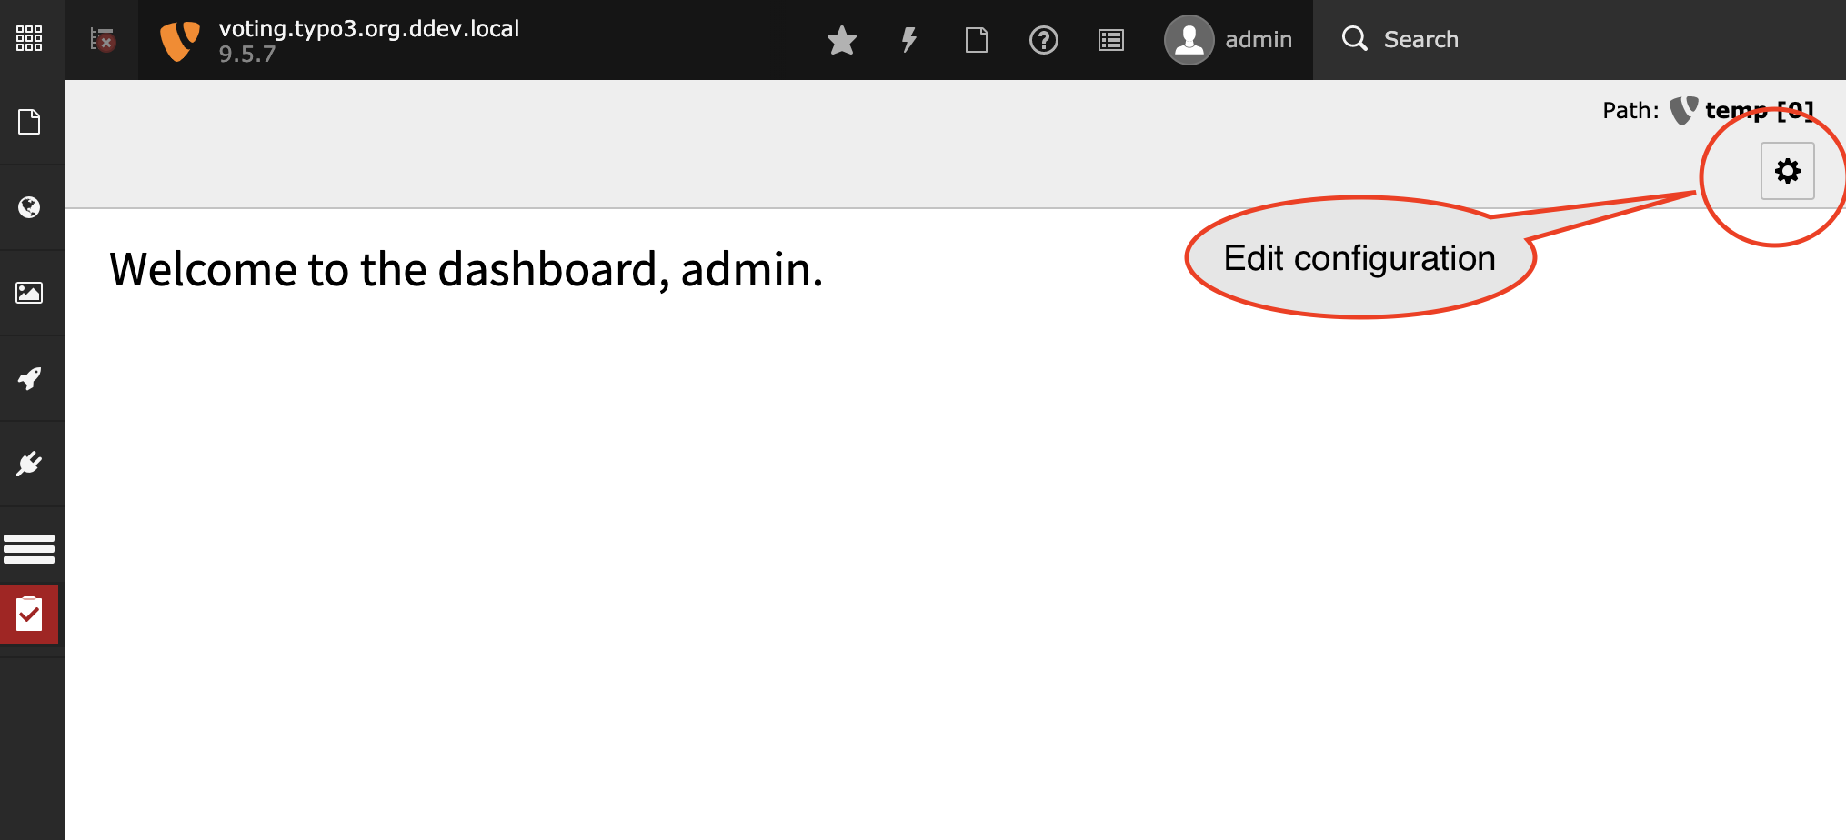This screenshot has height=840, width=1846.
Task: Click the search magnifier icon
Action: (1355, 39)
